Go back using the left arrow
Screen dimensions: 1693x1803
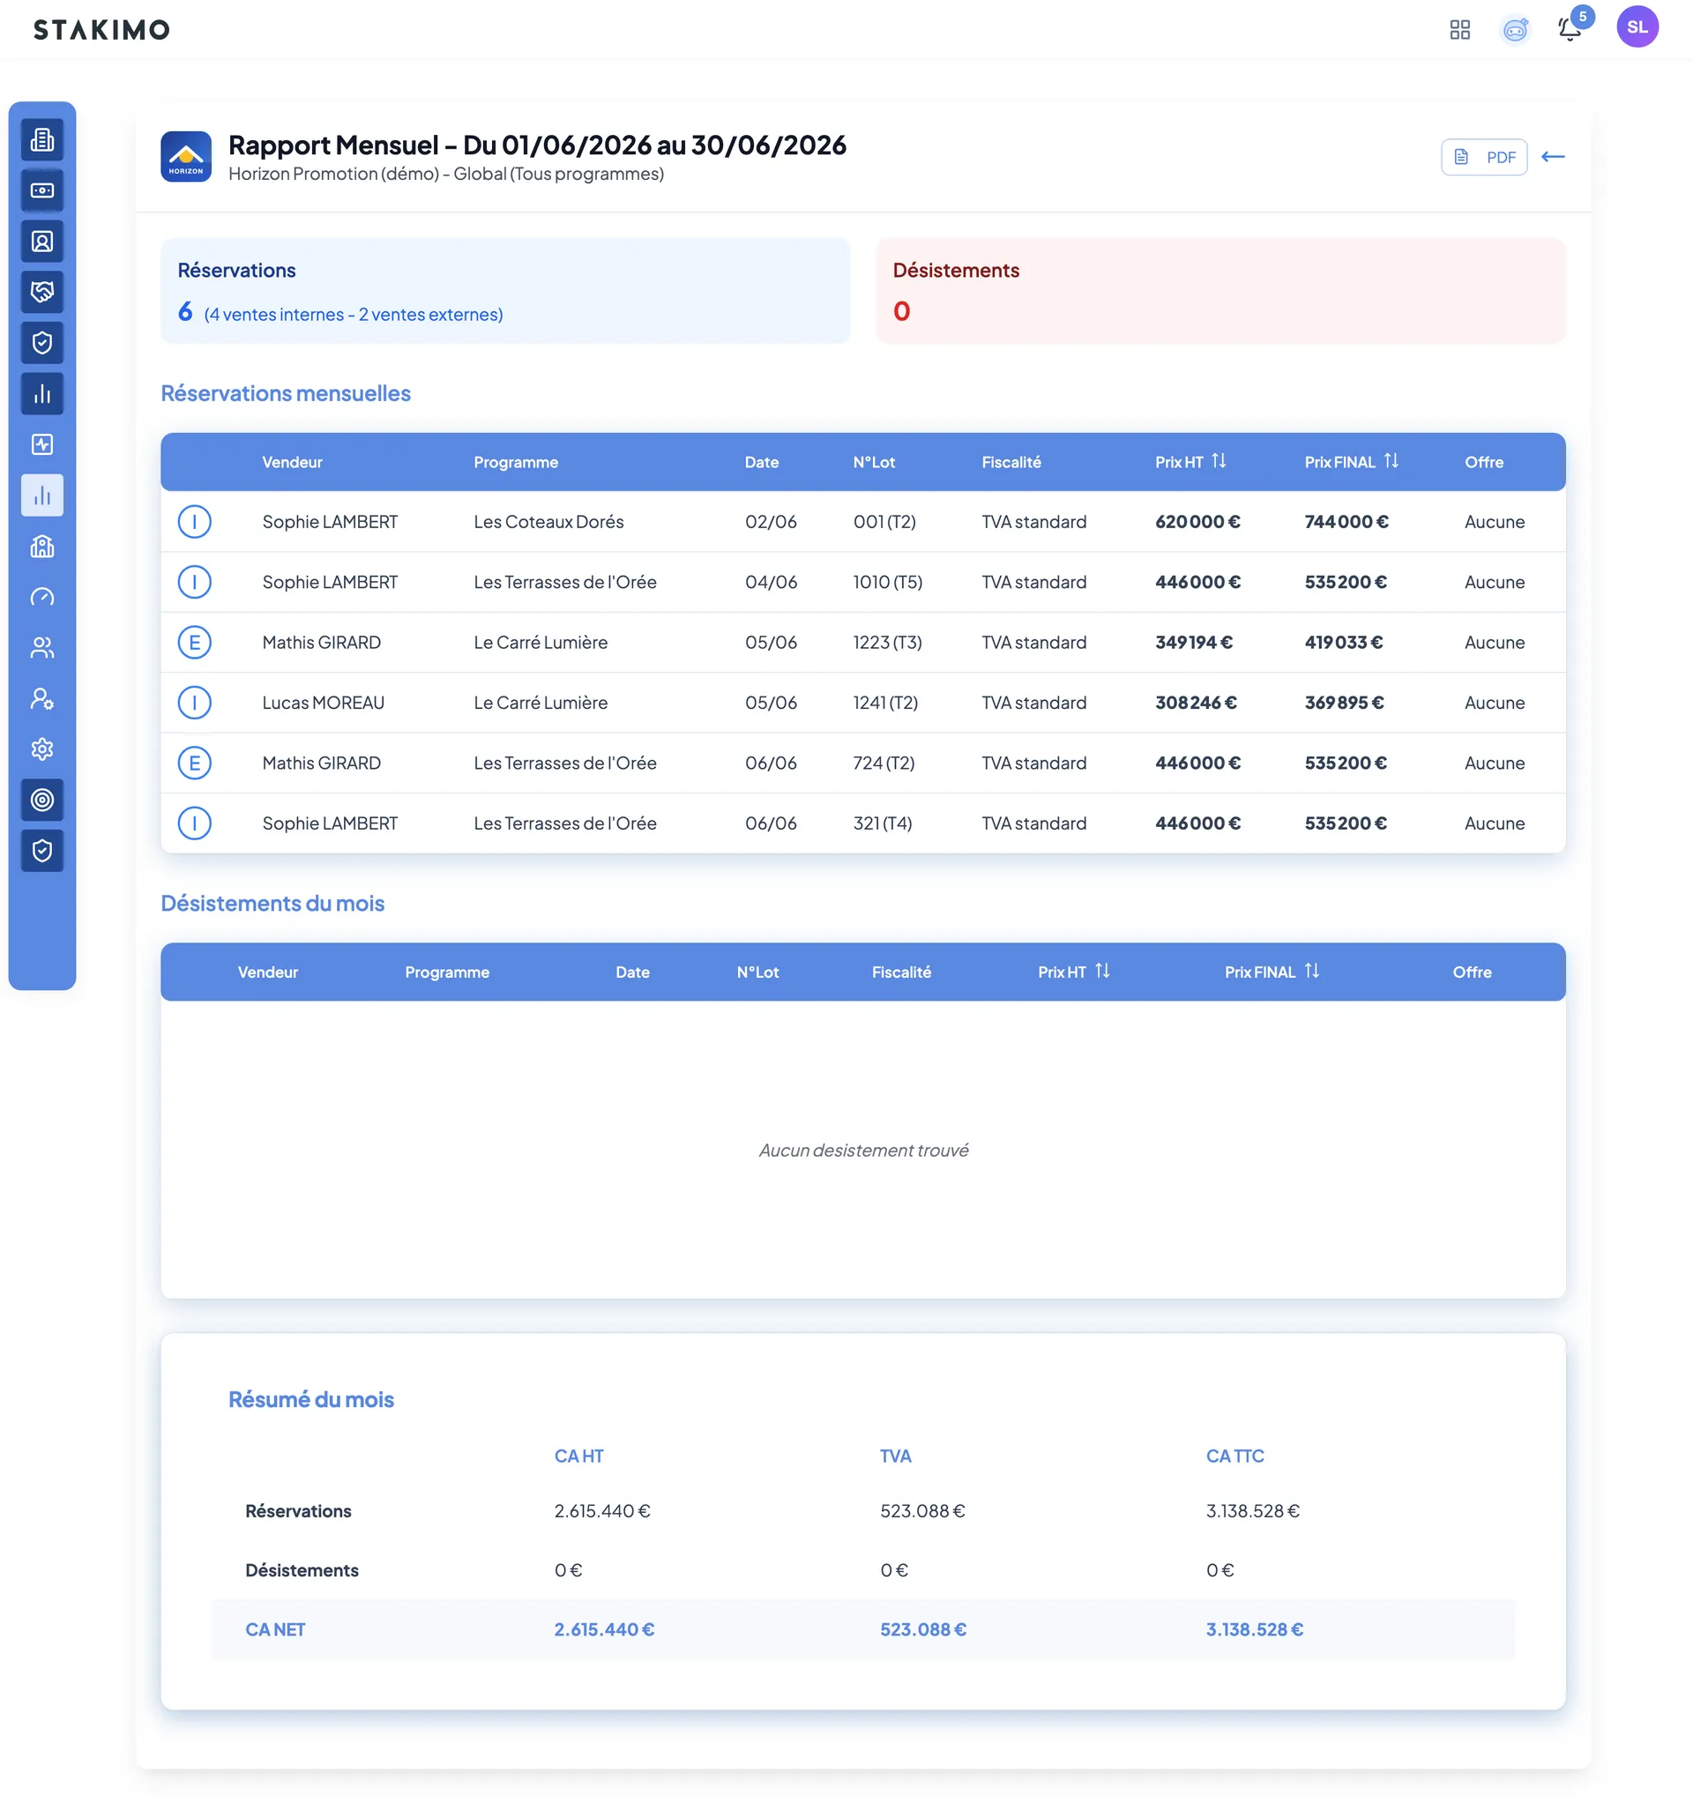1553,157
